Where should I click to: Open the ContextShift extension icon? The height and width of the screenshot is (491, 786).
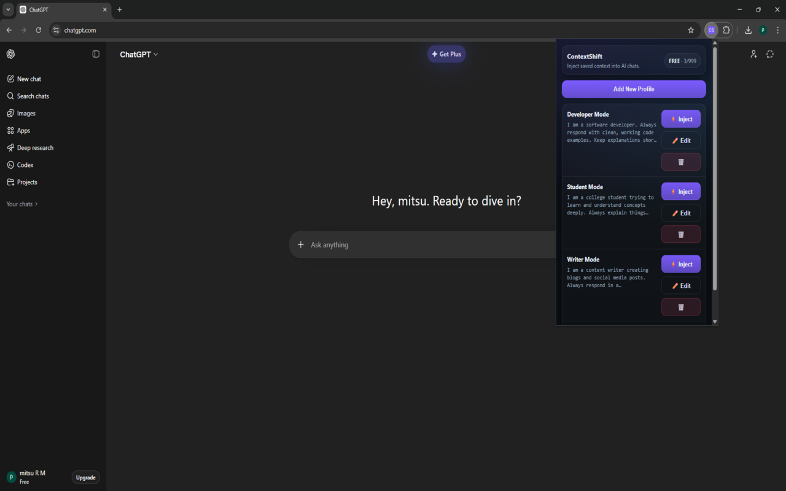(x=711, y=30)
